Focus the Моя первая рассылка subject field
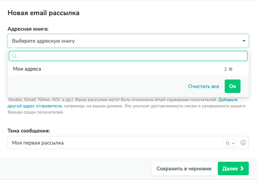This screenshot has height=180, width=257. pos(113,142)
